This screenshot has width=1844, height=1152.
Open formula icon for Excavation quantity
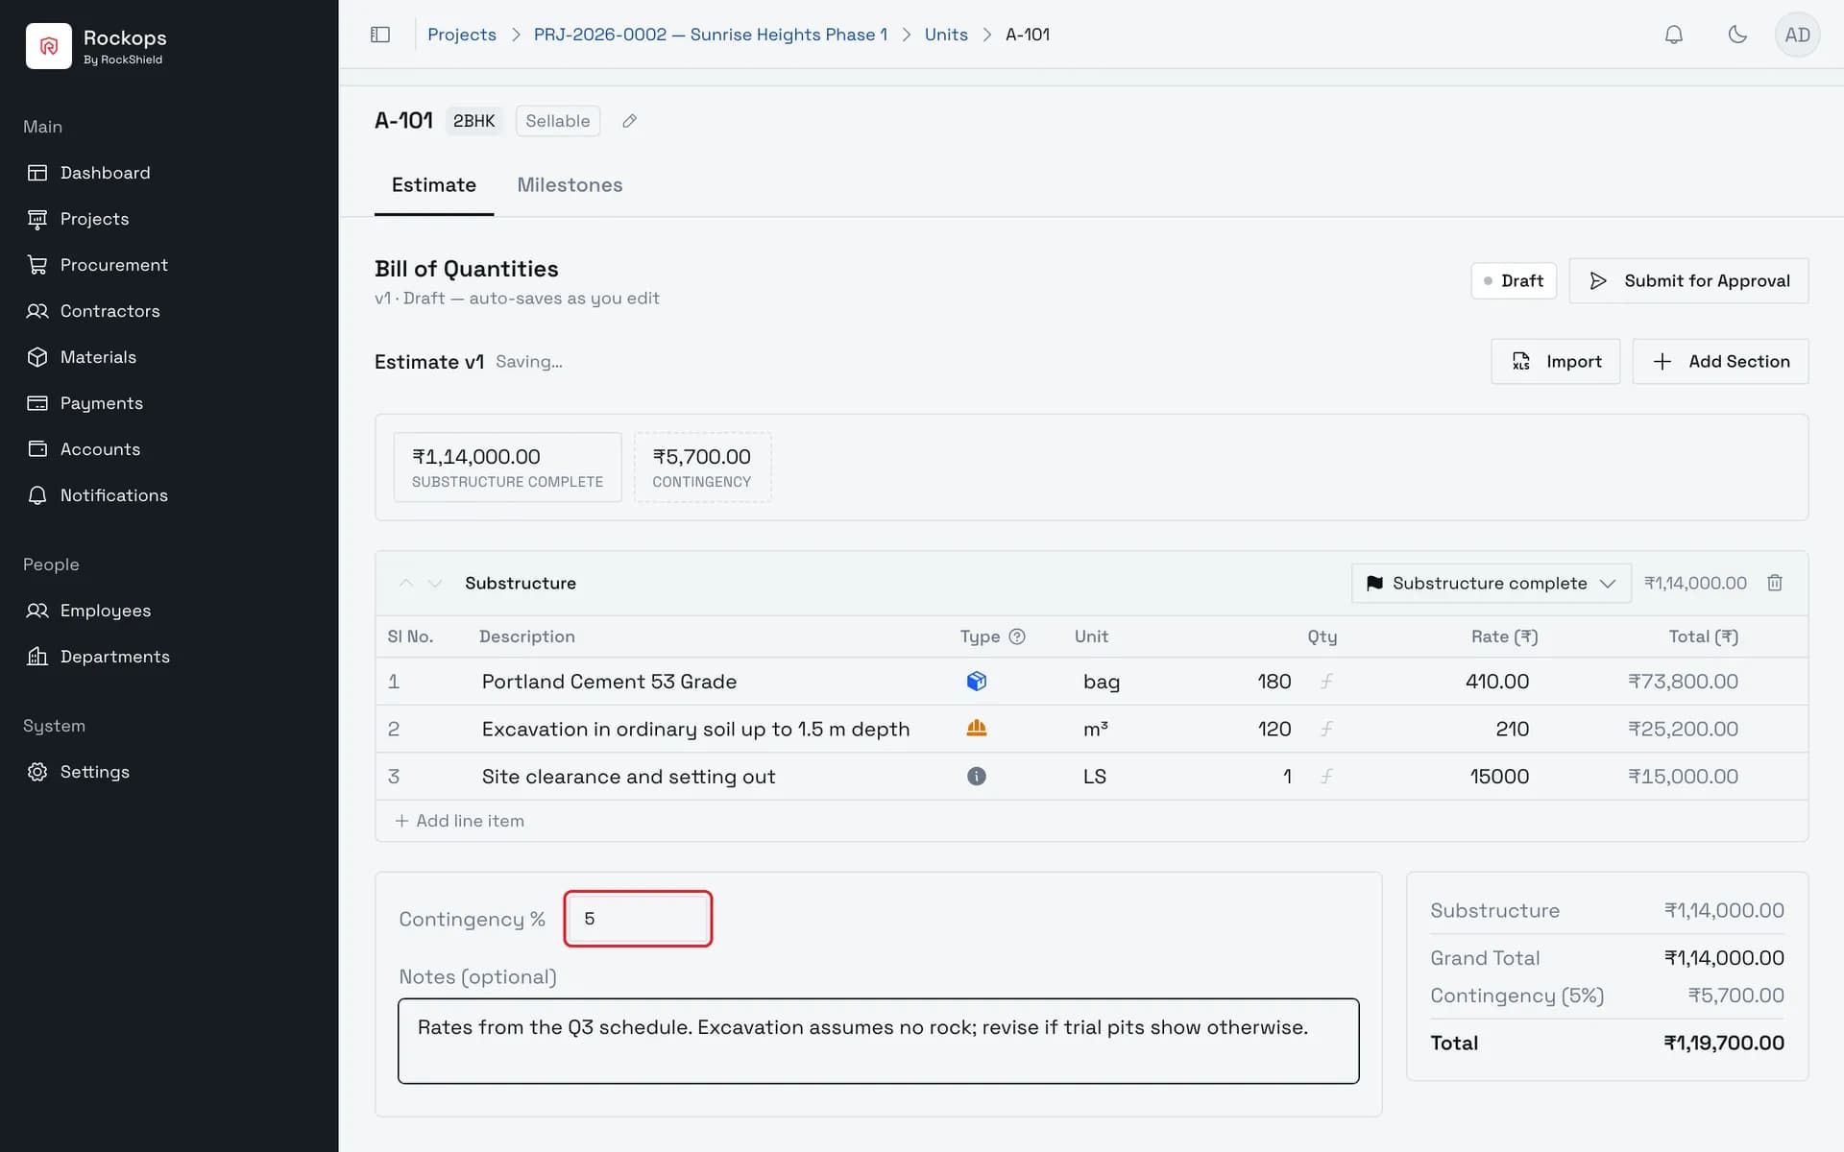1326,729
